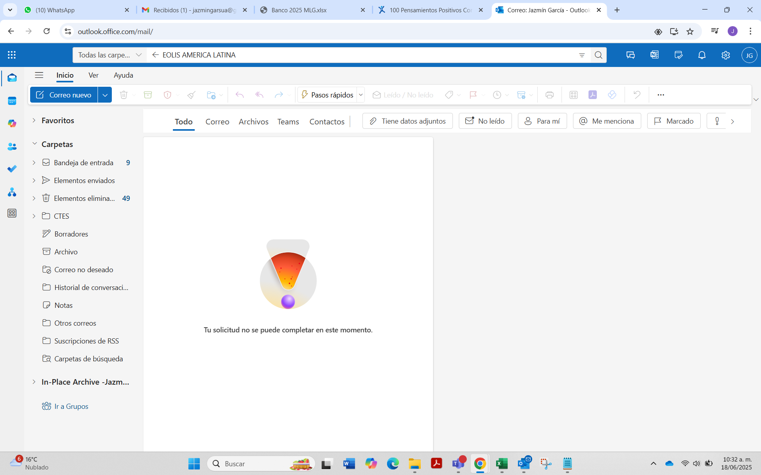Open the To Do checkmark icon
Image resolution: width=761 pixels, height=475 pixels.
(x=12, y=169)
